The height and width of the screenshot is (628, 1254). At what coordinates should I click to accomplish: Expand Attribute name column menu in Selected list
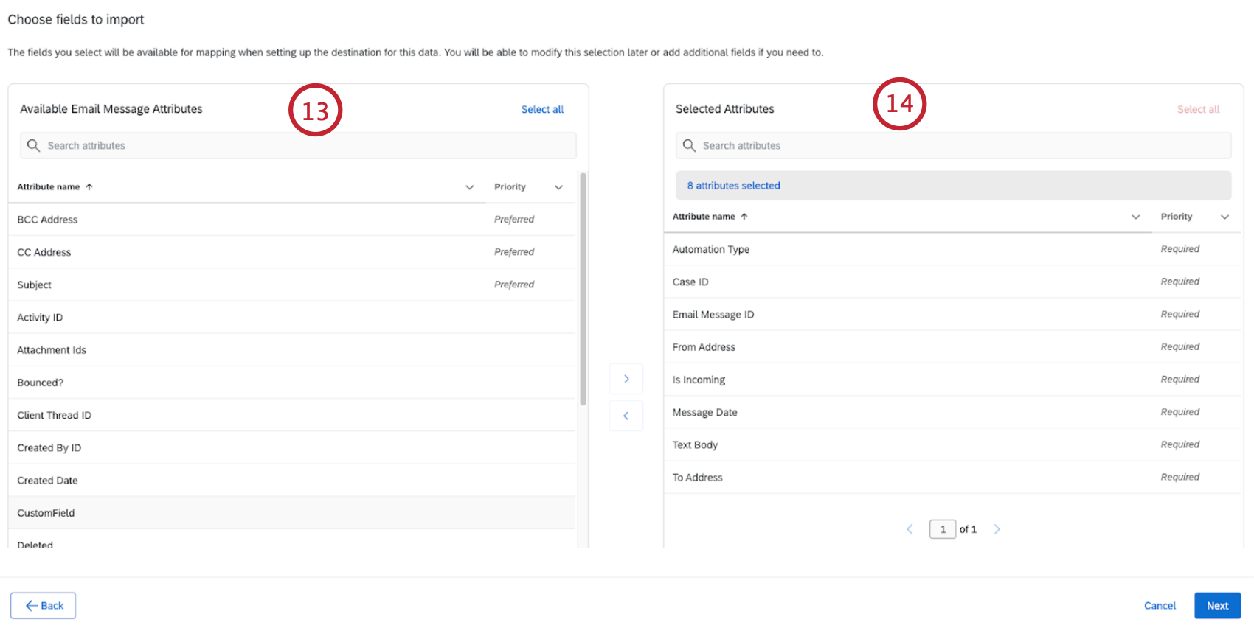tap(1135, 217)
